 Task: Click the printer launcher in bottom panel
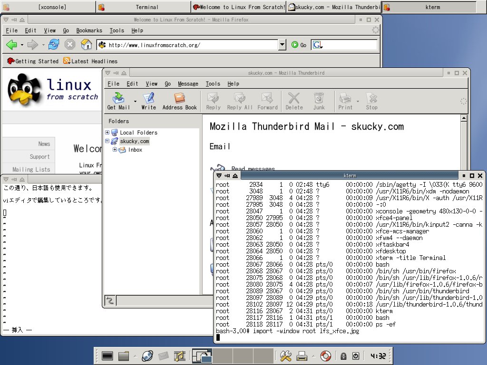pyautogui.click(x=302, y=355)
